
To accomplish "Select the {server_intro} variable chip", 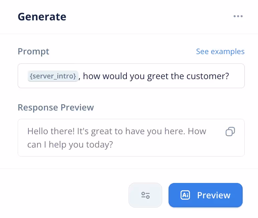I will [53, 76].
